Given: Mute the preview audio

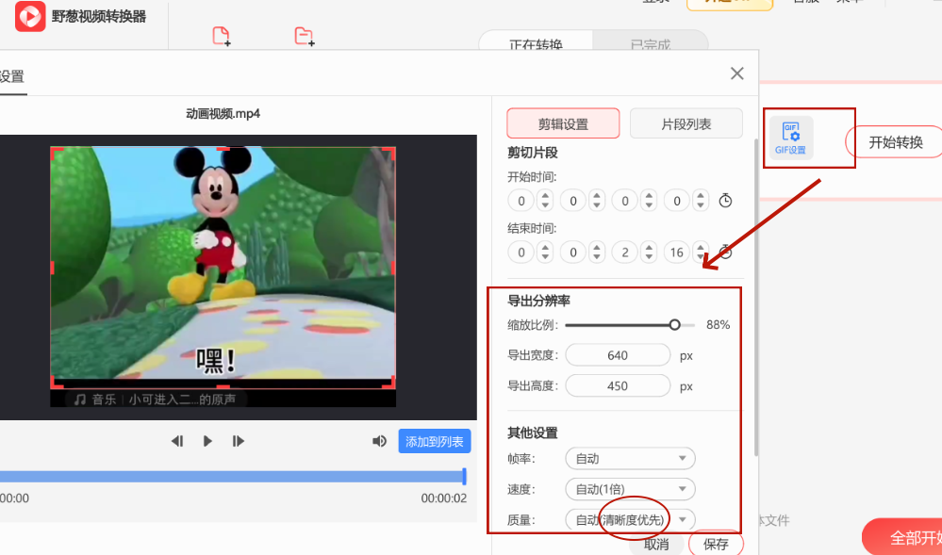Looking at the screenshot, I should point(379,440).
